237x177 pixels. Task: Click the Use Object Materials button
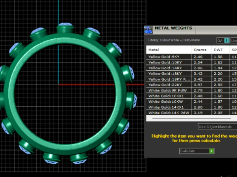click(217, 127)
